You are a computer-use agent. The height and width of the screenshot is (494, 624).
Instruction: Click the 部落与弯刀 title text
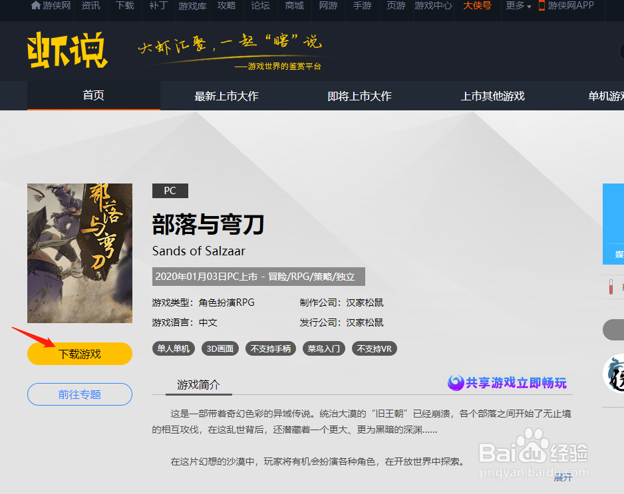point(208,225)
